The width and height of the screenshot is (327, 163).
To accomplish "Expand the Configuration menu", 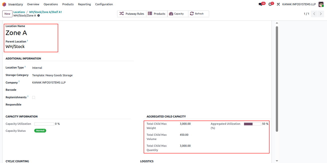I will click(x=104, y=4).
